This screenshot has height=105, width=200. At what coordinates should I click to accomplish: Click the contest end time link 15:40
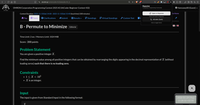pos(61,14)
